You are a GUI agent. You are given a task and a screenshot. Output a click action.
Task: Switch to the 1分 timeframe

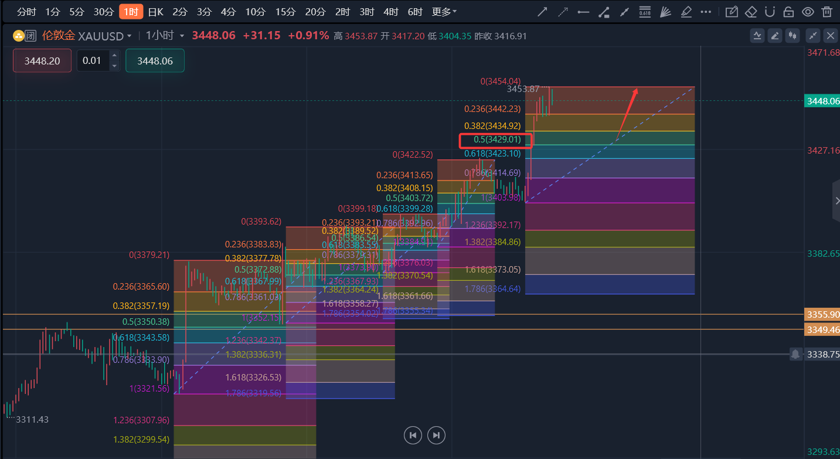click(52, 12)
